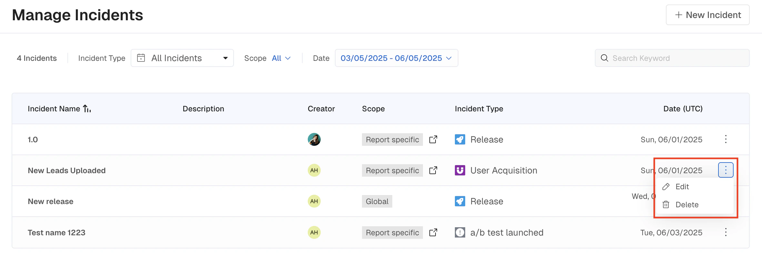Close the three-dot menu on New Leads Uploaded
The height and width of the screenshot is (262, 762).
[x=726, y=170]
